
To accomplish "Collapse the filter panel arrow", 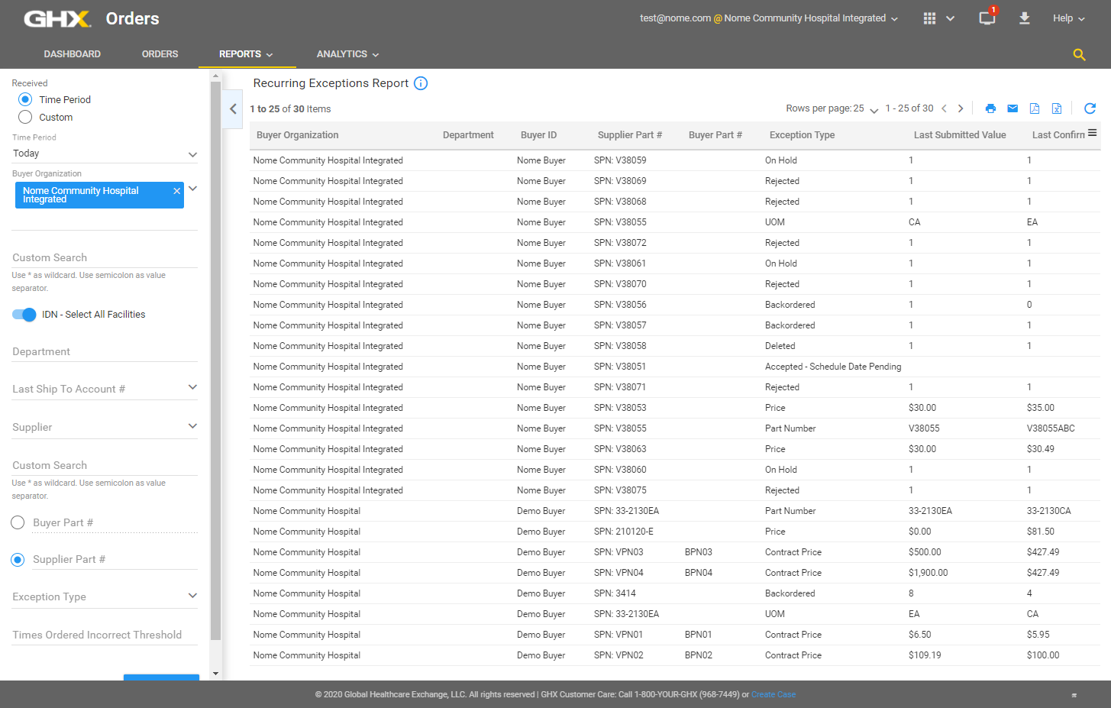I will coord(233,108).
